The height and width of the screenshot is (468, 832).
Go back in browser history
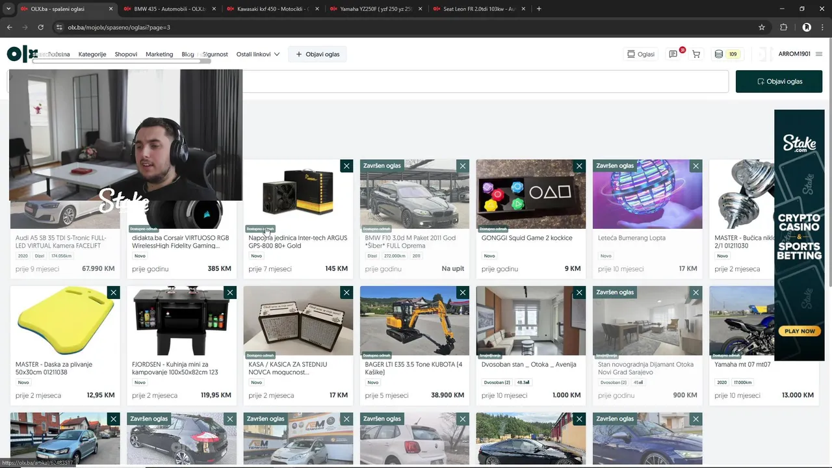tap(9, 27)
